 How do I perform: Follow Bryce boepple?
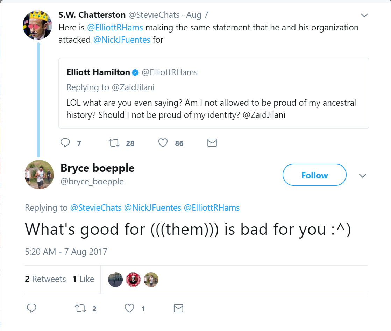pyautogui.click(x=314, y=175)
